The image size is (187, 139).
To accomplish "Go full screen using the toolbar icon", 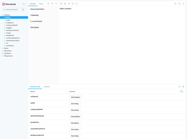I will point(175,4).
